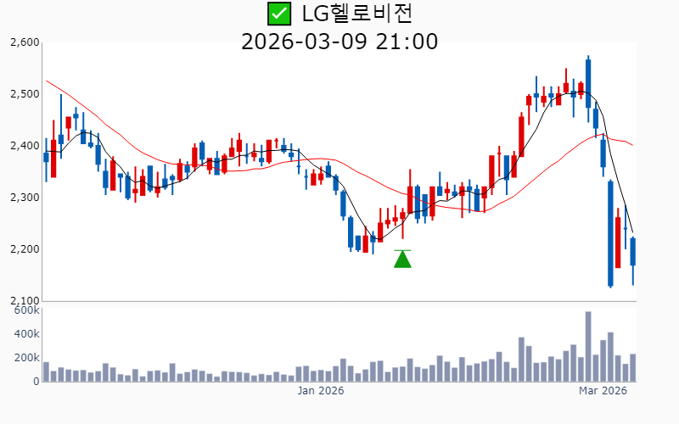Click the 200k volume axis label
Screen dimensions: 679x424
pos(26,358)
